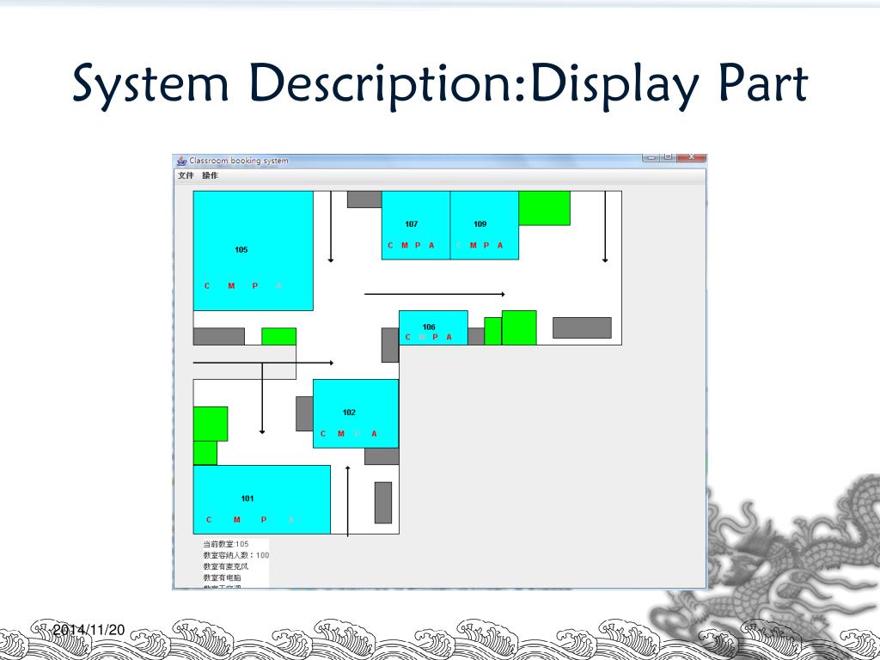880x660 pixels.
Task: Click the 教室有电脑 info line
Action: 223,577
